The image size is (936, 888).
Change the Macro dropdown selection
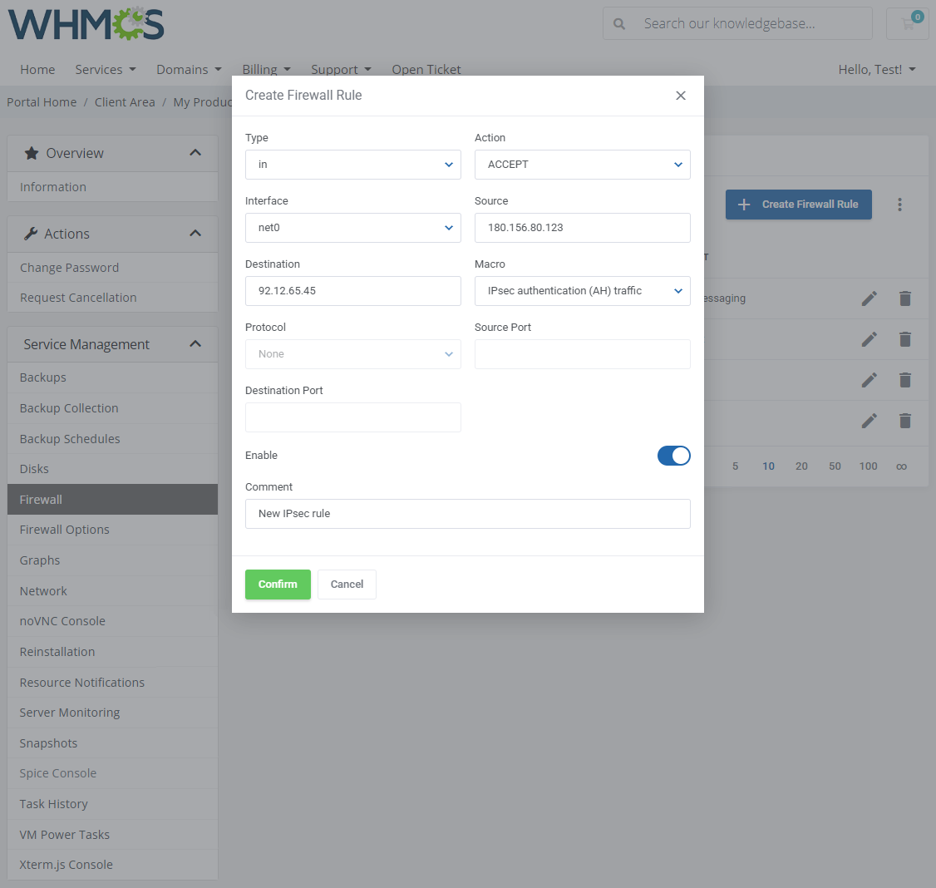[x=582, y=290]
